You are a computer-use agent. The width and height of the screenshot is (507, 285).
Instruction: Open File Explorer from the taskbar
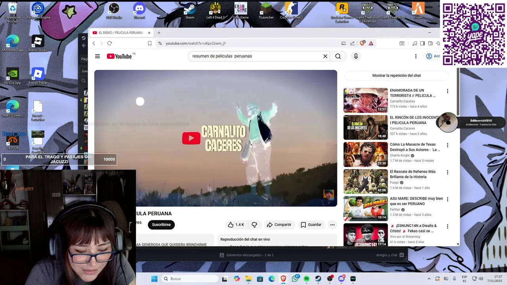pyautogui.click(x=248, y=279)
